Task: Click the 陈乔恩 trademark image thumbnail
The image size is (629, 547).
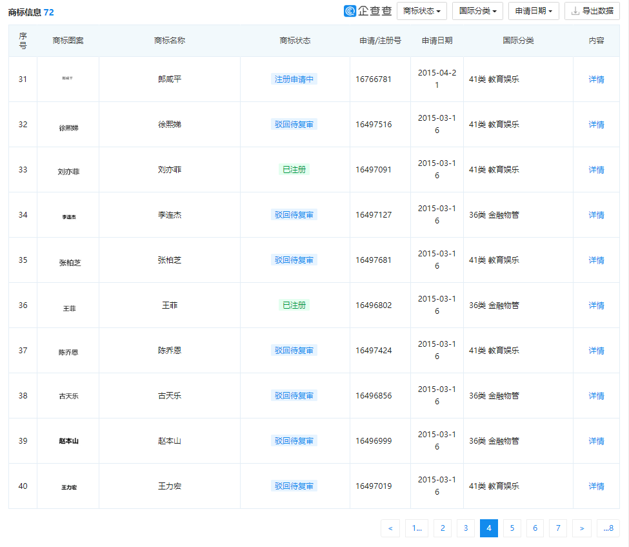Action: click(68, 352)
